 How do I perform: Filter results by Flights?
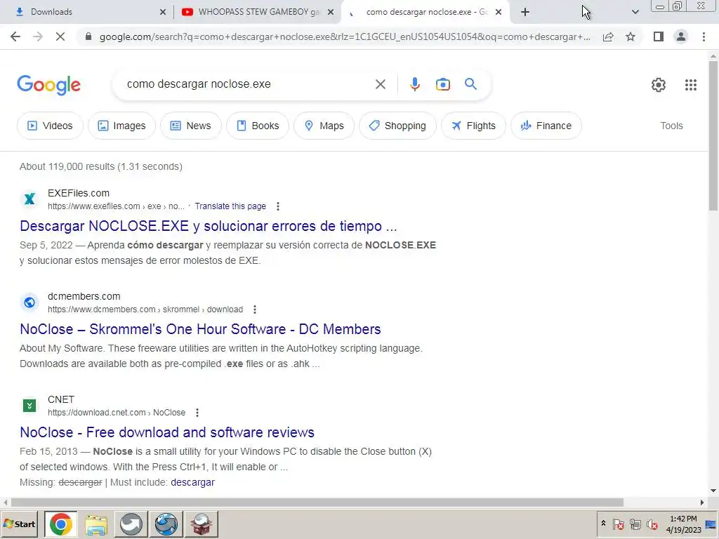(x=473, y=126)
